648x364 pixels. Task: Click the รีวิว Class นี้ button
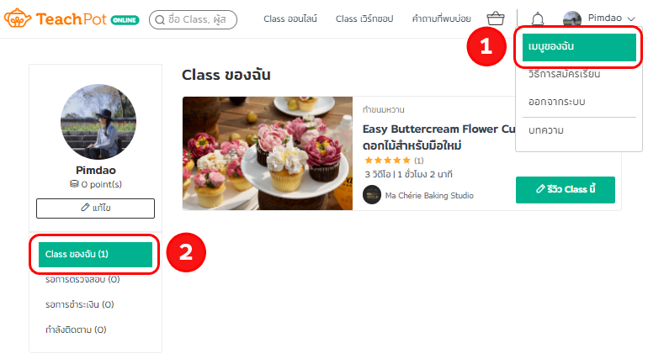point(565,189)
